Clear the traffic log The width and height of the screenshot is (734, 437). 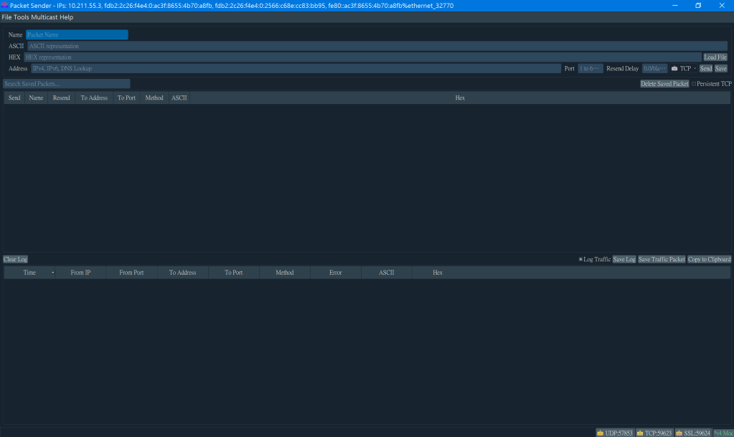[x=15, y=259]
